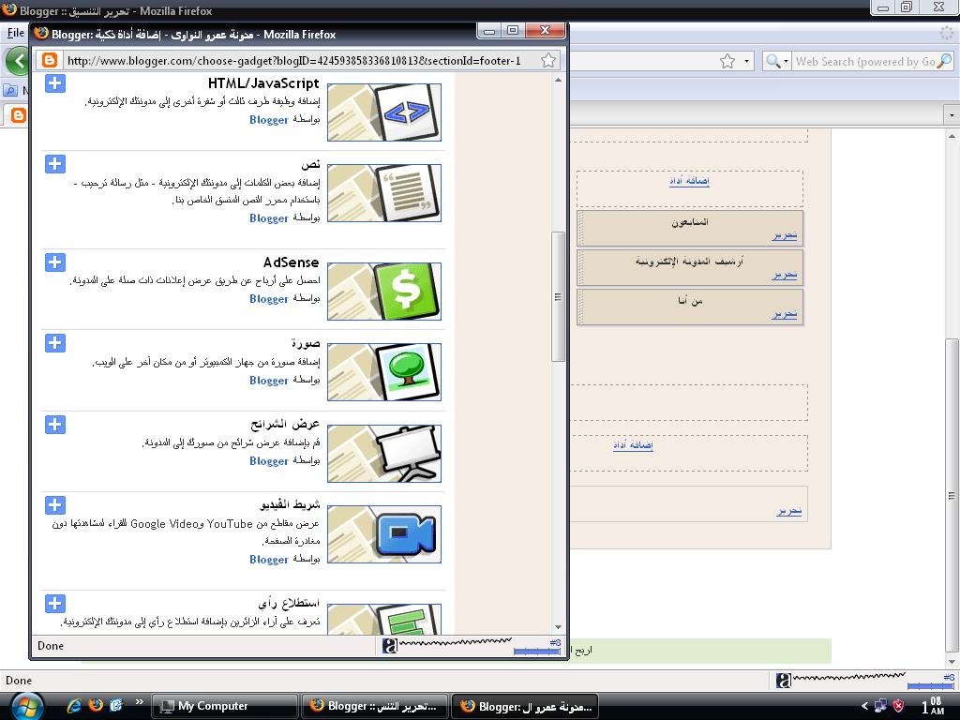Viewport: 960px width, 720px height.
Task: Click the 'a' icon in the main window status bar
Action: (783, 681)
